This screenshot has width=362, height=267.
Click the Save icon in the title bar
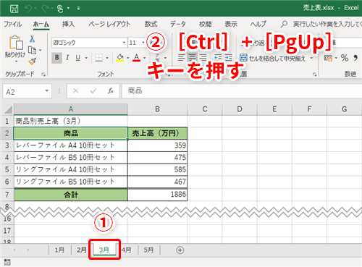pyautogui.click(x=14, y=9)
